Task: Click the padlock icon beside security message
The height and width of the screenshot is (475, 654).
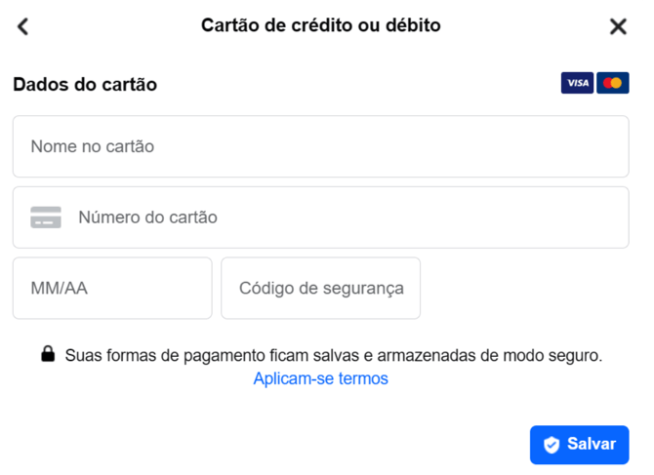Action: click(48, 355)
